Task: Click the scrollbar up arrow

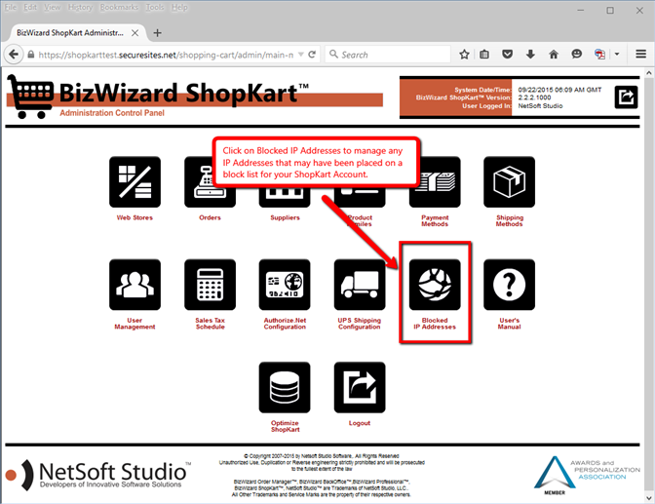Action: (x=649, y=73)
